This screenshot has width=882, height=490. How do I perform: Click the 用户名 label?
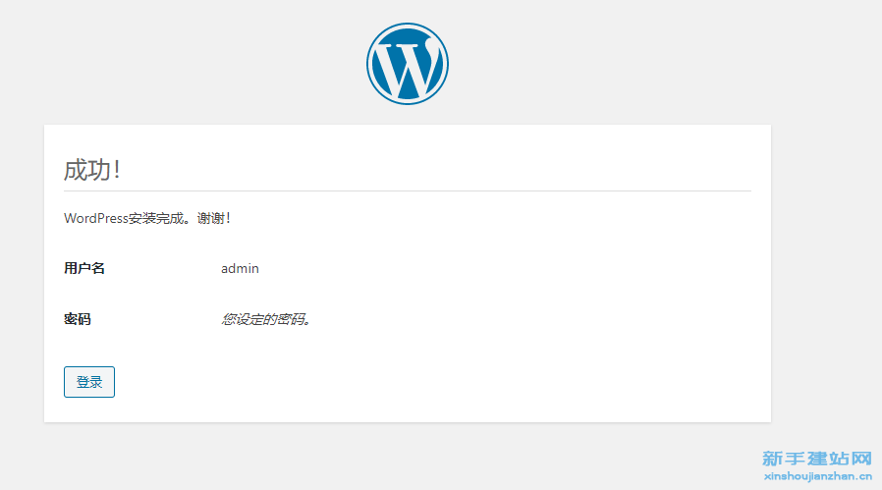tap(84, 268)
